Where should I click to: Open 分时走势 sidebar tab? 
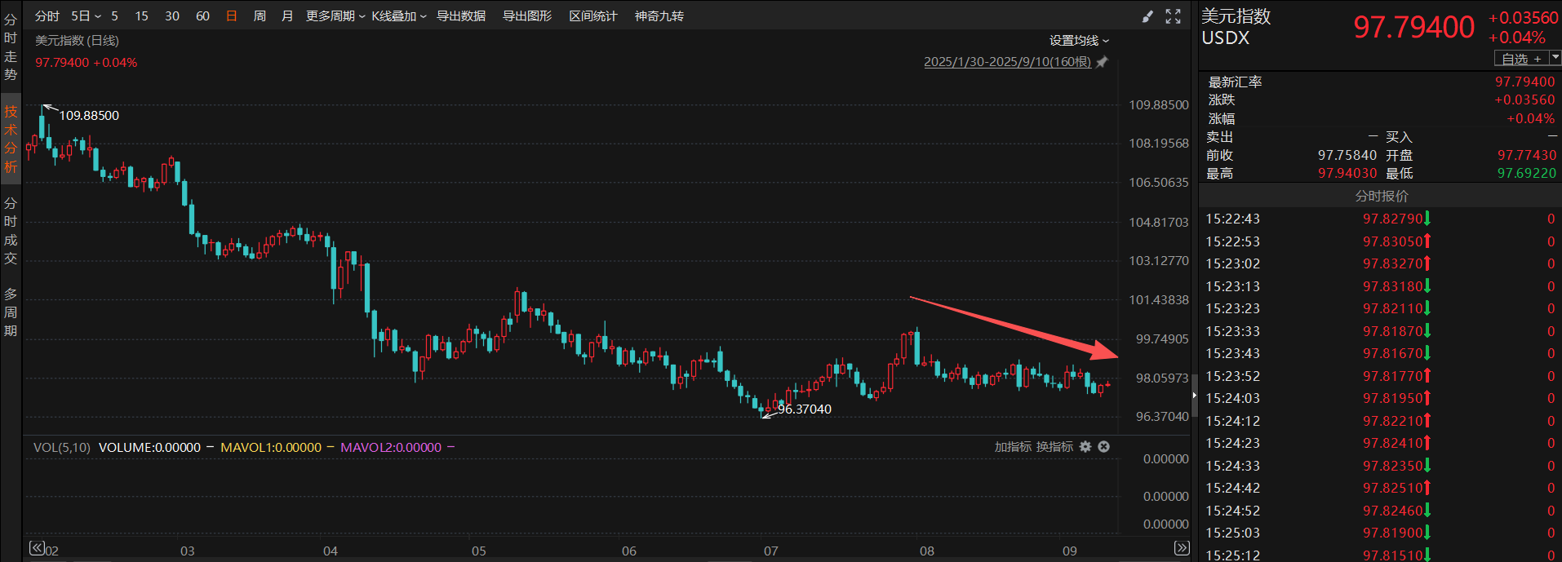(x=11, y=47)
